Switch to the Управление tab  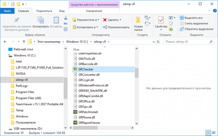point(94,11)
